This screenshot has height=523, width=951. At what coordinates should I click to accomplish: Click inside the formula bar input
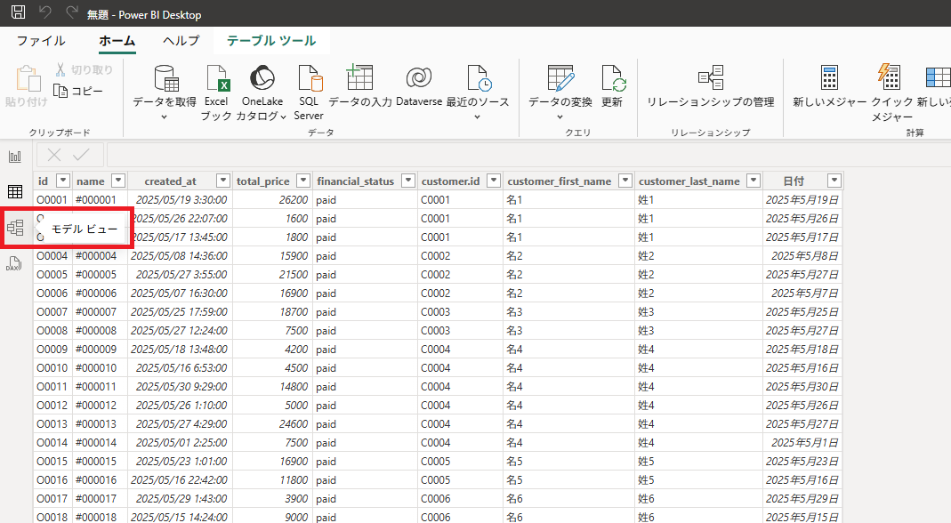(528, 156)
